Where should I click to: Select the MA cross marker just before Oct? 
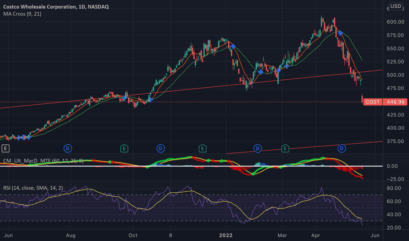click(x=124, y=98)
